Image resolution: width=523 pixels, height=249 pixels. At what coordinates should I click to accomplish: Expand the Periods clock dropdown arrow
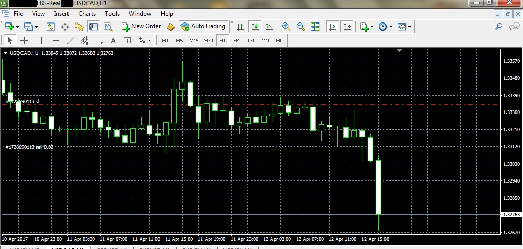coord(391,27)
